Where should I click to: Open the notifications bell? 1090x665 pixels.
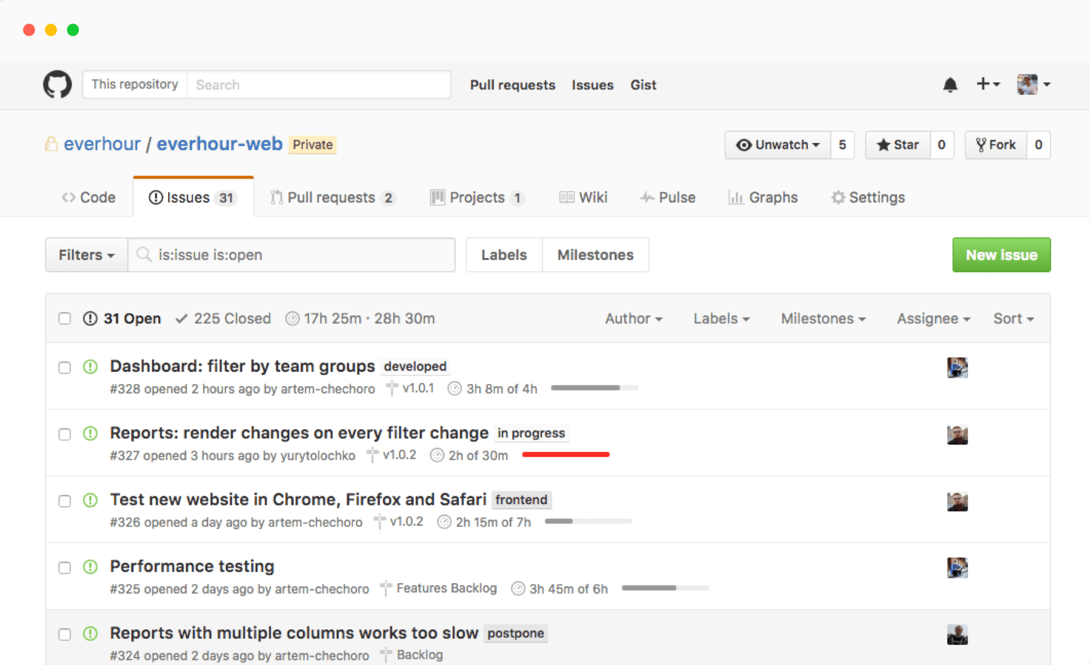click(951, 84)
